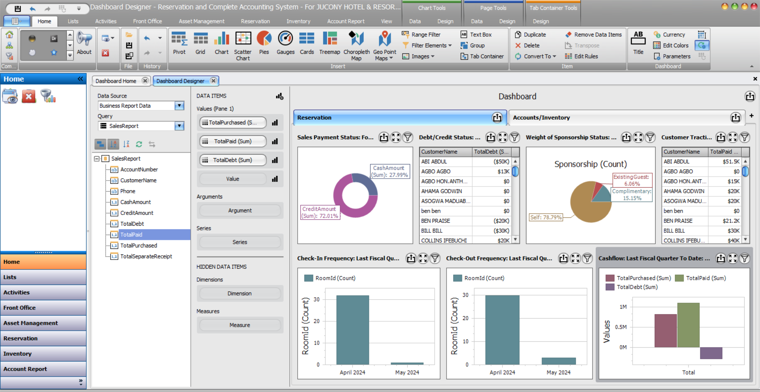This screenshot has width=760, height=392.
Task: Click TotalPaid (Sum) data item
Action: pyautogui.click(x=233, y=141)
